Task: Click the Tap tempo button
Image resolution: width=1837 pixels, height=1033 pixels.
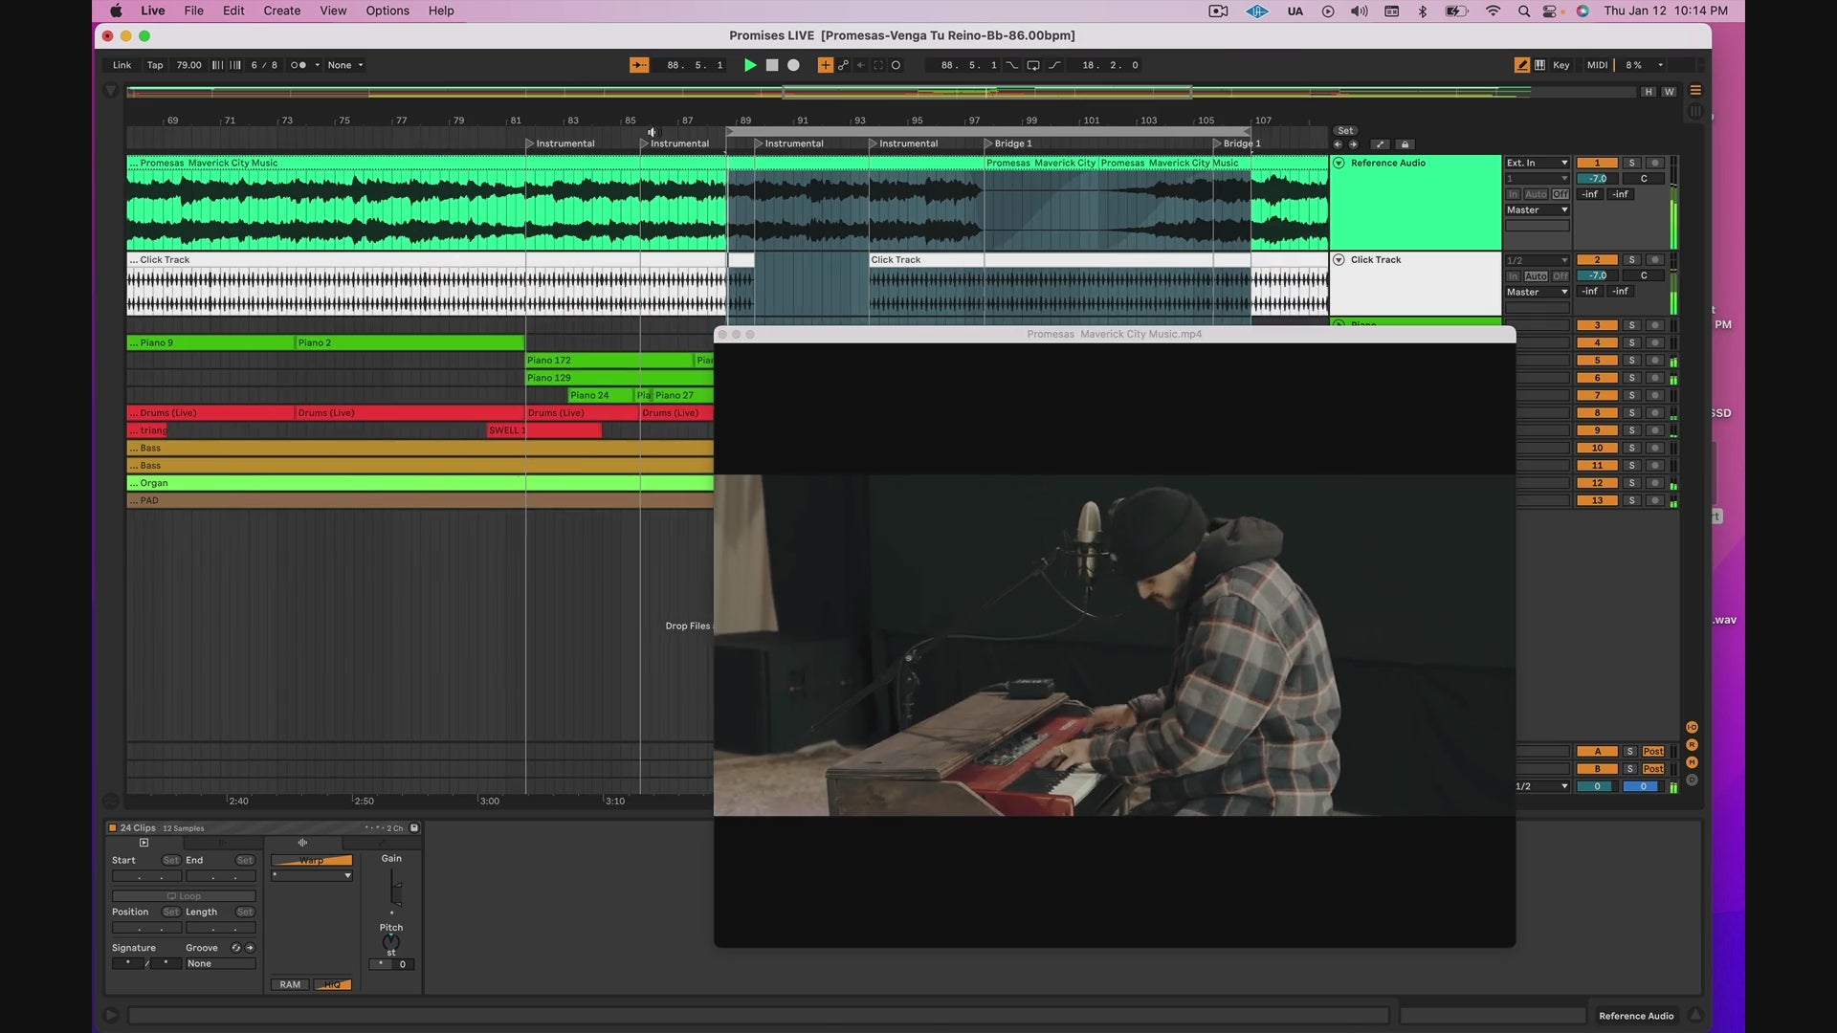Action: [x=155, y=65]
